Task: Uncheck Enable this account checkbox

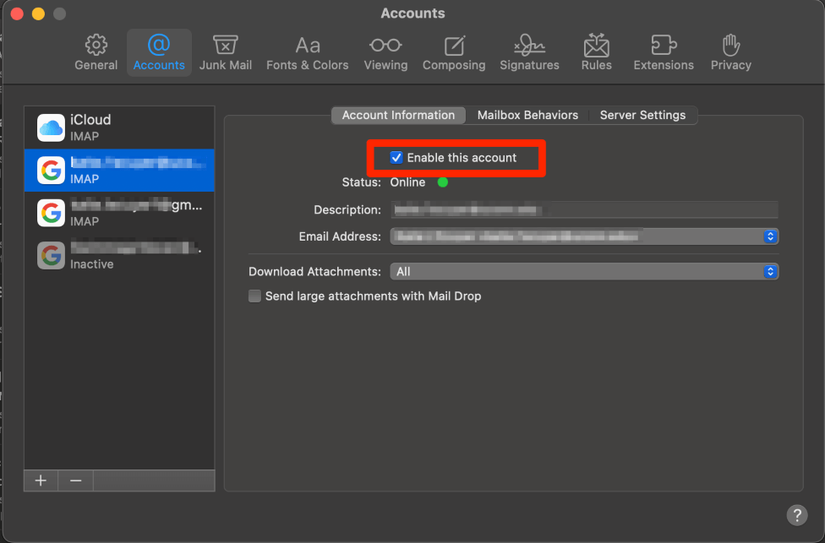Action: pos(396,158)
